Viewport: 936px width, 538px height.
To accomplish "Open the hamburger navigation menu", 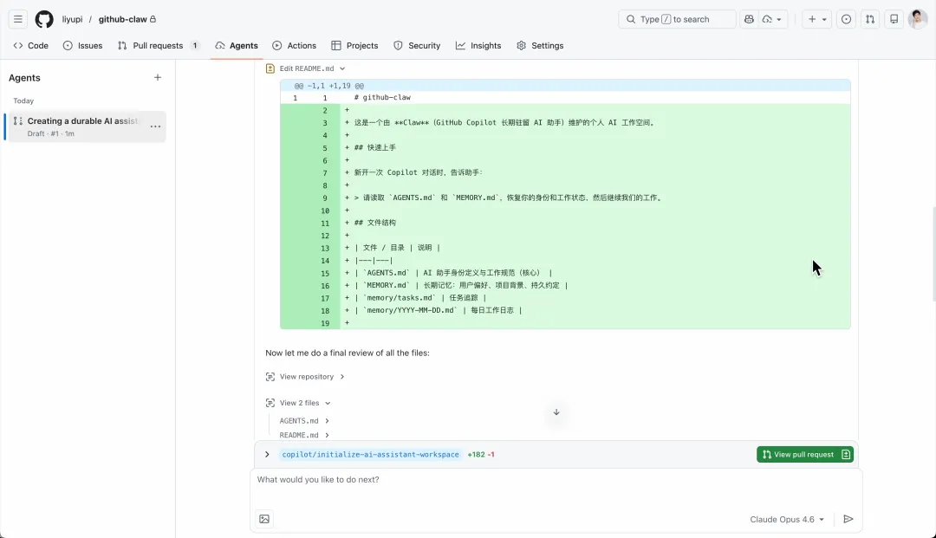I will point(18,19).
